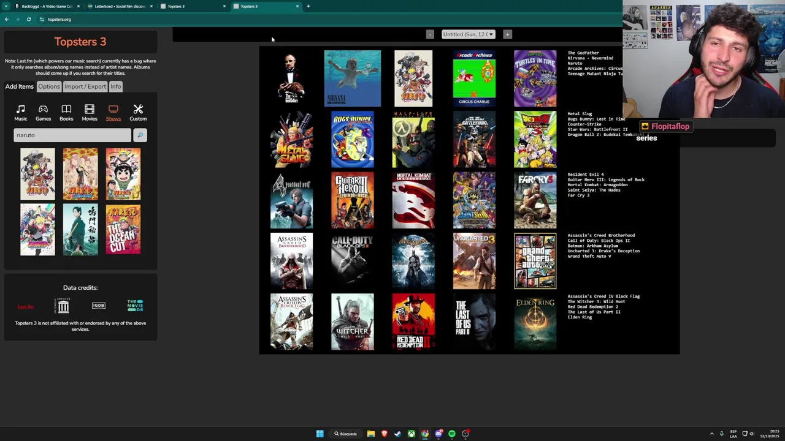Open the Windows Start menu
Viewport: 785px width, 441px height.
(x=320, y=434)
